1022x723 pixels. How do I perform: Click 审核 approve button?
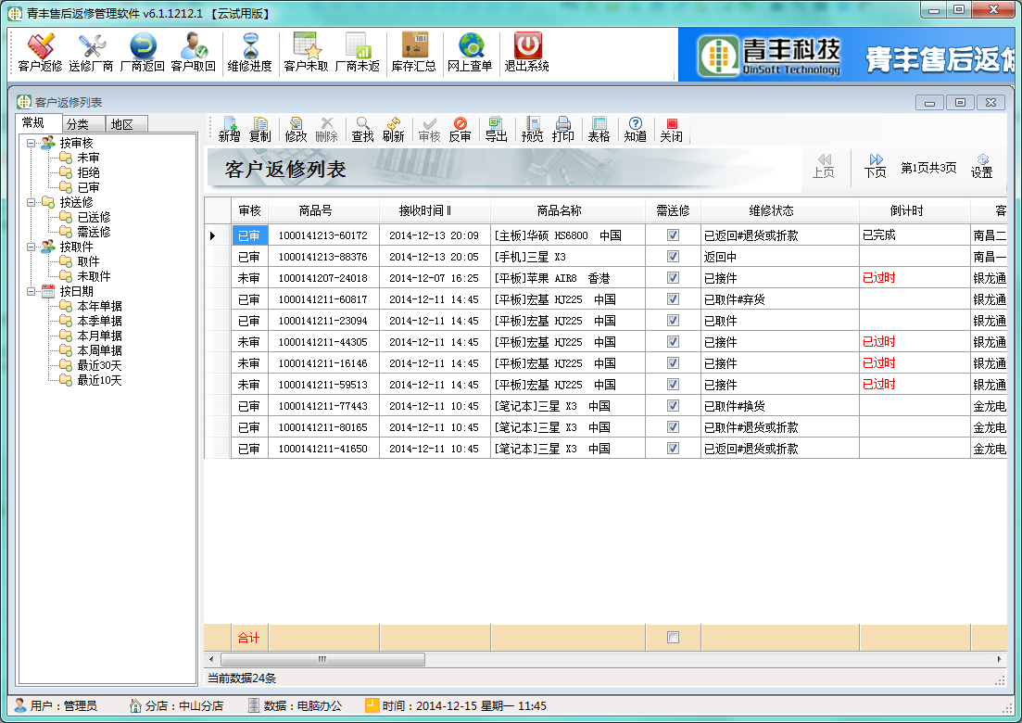click(x=429, y=129)
